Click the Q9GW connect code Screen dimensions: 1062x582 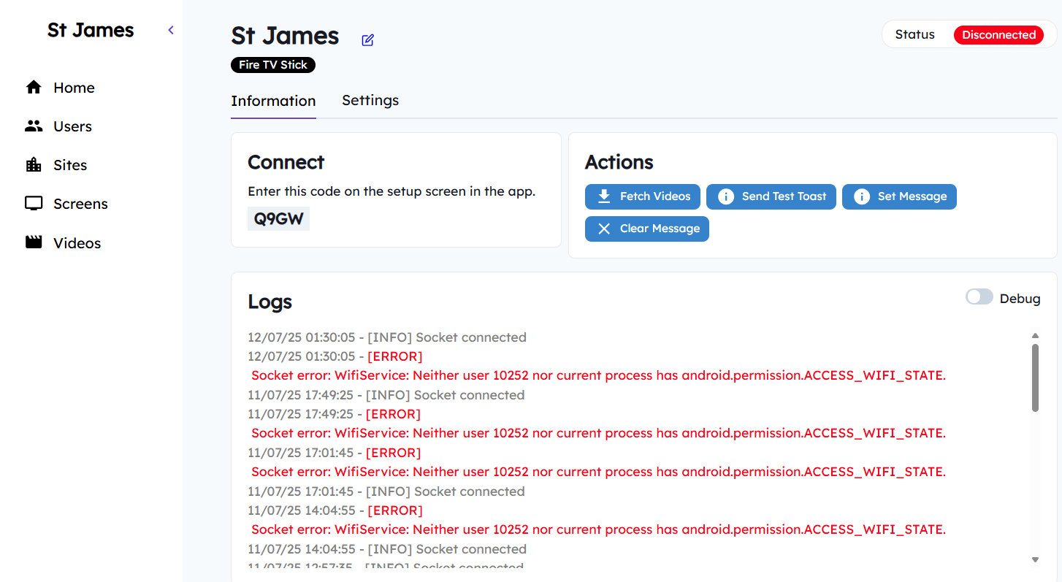click(x=278, y=218)
